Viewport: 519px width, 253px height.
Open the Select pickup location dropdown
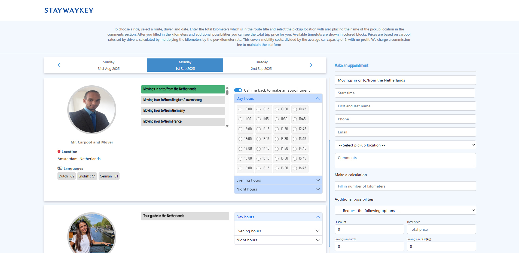[405, 145]
